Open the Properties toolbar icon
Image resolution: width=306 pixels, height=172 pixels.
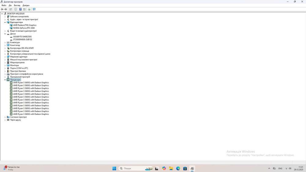pyautogui.click(x=15, y=9)
